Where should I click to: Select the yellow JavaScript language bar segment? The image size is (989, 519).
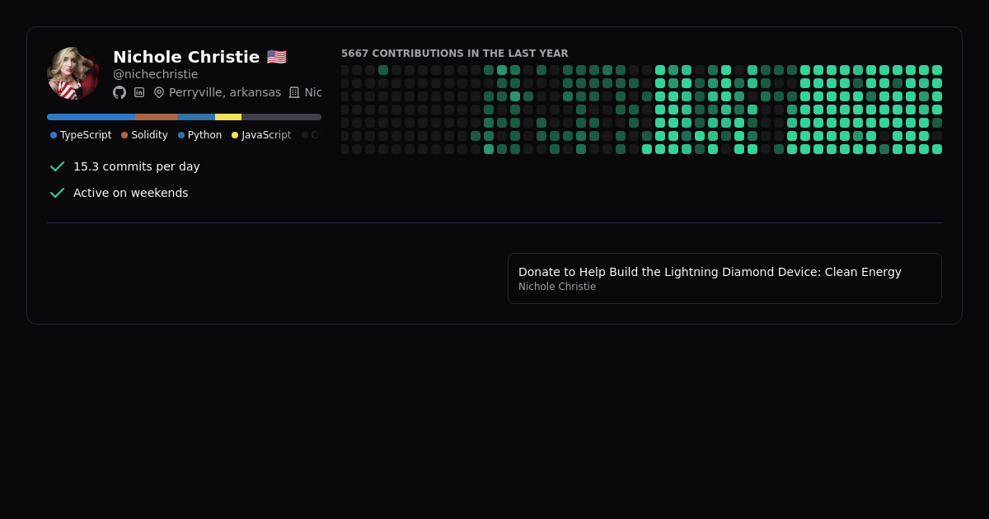point(228,117)
